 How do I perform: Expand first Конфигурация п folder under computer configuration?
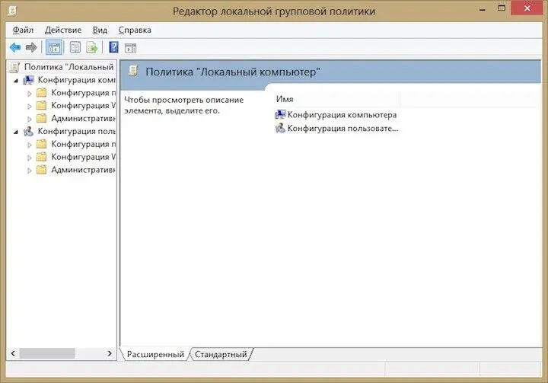30,94
